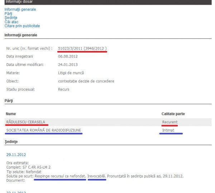Click the 'Informații dosar' dark header bar
The height and width of the screenshot is (193, 215).
[x=107, y=2]
